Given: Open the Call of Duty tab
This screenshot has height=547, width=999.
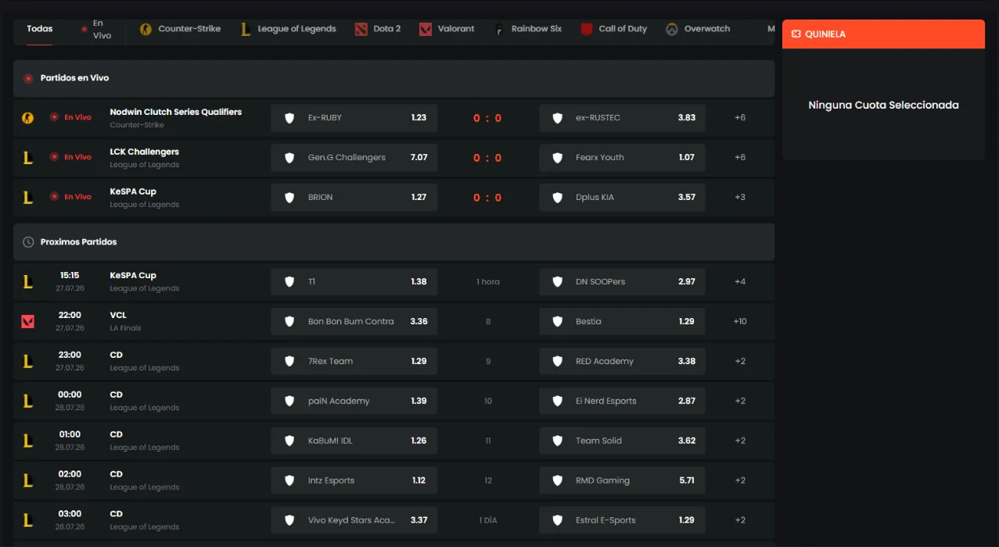Looking at the screenshot, I should pos(614,29).
